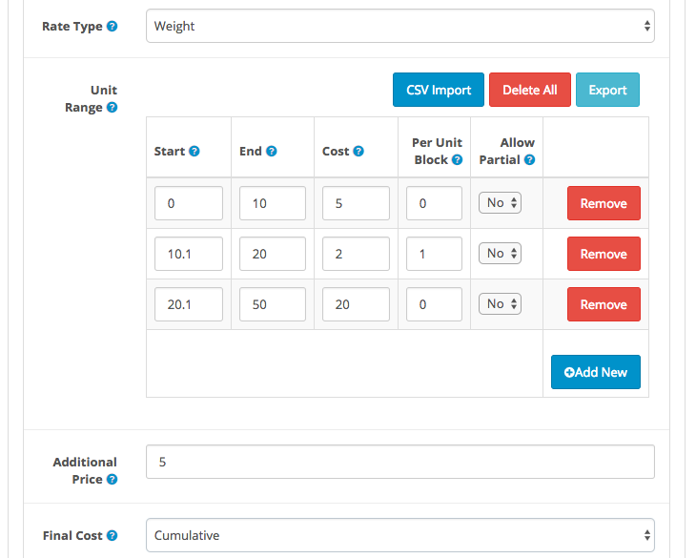Screen dimensions: 696x558
Task: Focus the Additional Price input field
Action: click(400, 462)
